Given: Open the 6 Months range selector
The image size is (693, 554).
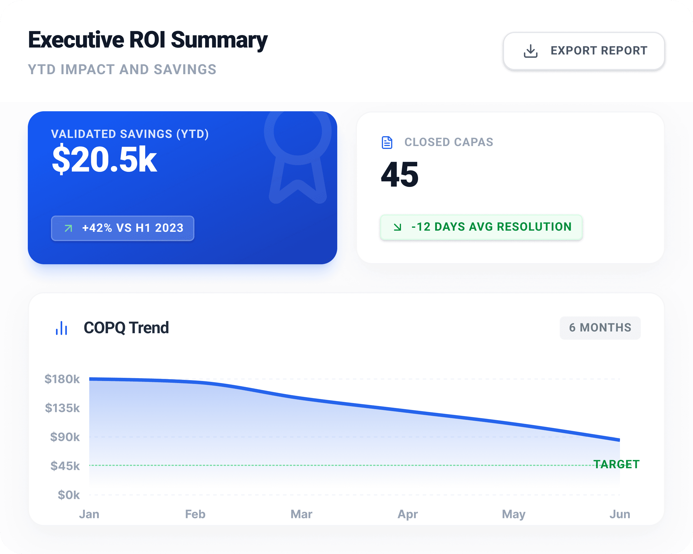Looking at the screenshot, I should [600, 328].
